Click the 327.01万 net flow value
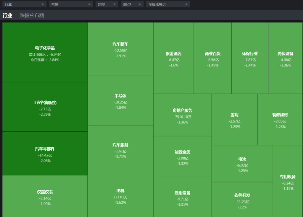The width and height of the screenshot is (303, 217). pos(120,197)
